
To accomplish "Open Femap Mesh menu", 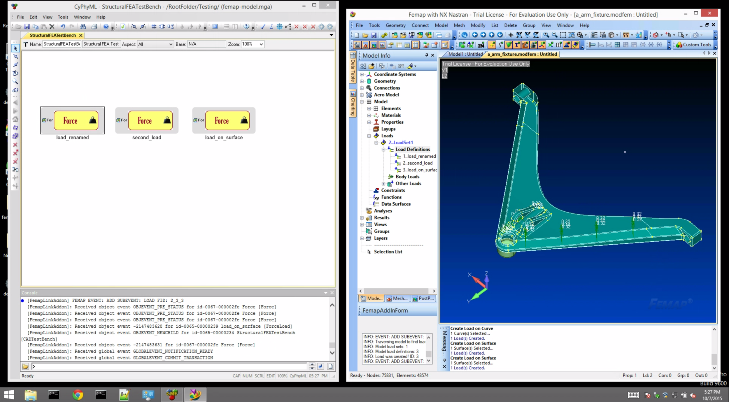I will coord(459,25).
